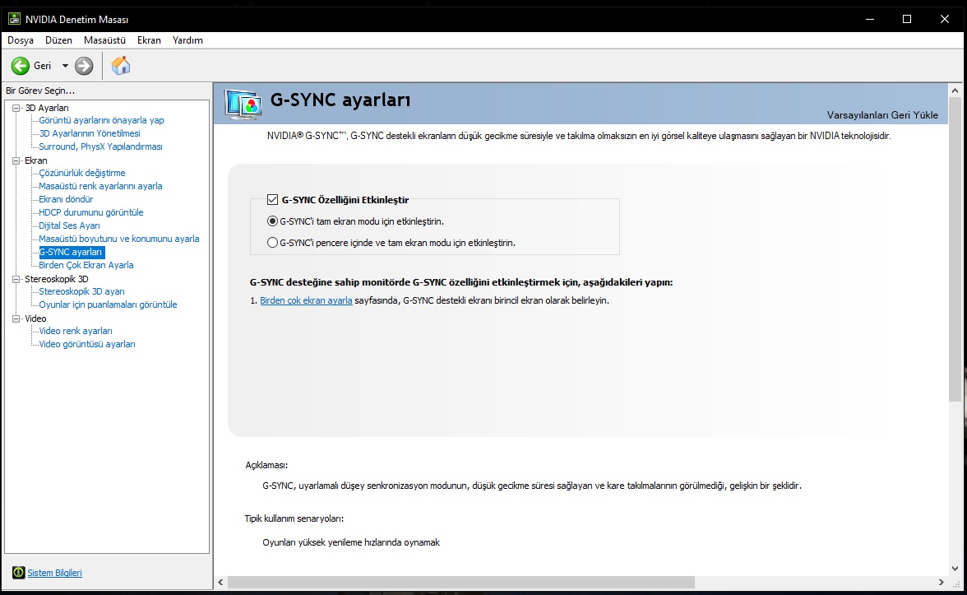Click the Stereoskopik 3D category label
The height and width of the screenshot is (595, 967).
point(56,279)
